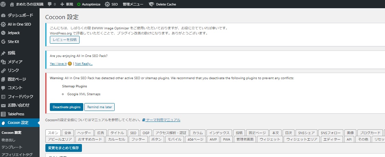385x157 pixels.
Task: Switch to the タイトル tab
Action: point(117,133)
